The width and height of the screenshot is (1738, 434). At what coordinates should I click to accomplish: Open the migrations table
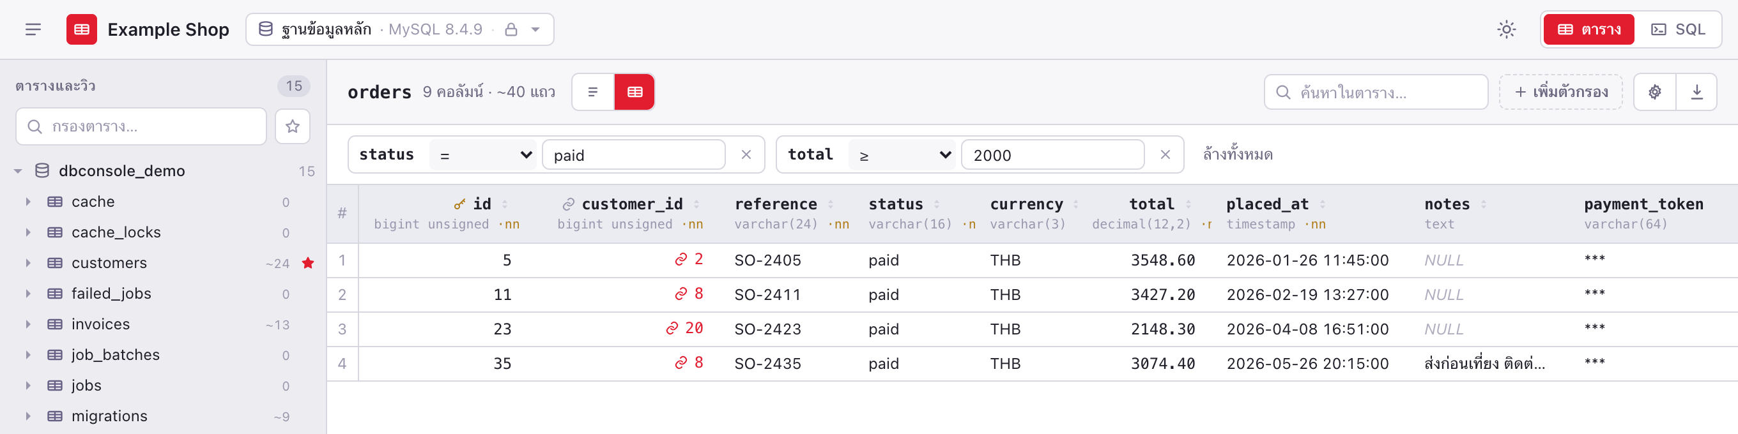[x=109, y=417]
